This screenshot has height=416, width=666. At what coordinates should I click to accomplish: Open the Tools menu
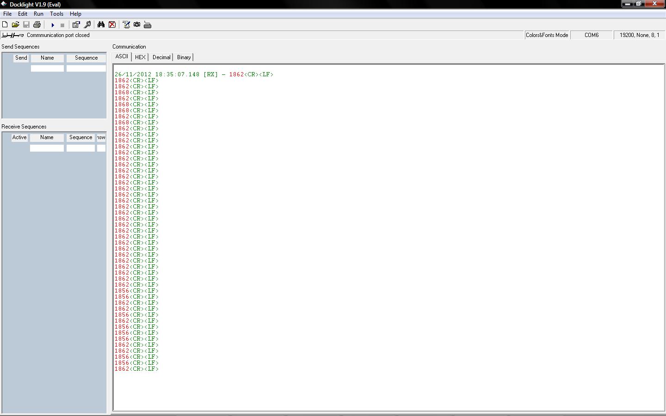(x=56, y=14)
